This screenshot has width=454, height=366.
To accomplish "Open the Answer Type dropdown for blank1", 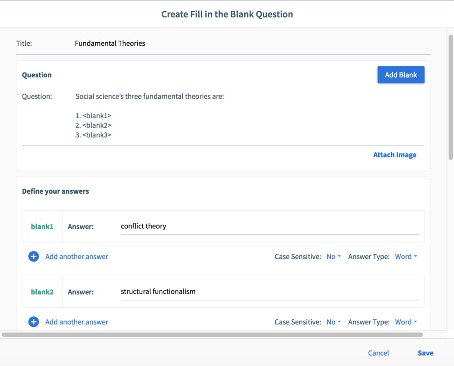I will (405, 256).
